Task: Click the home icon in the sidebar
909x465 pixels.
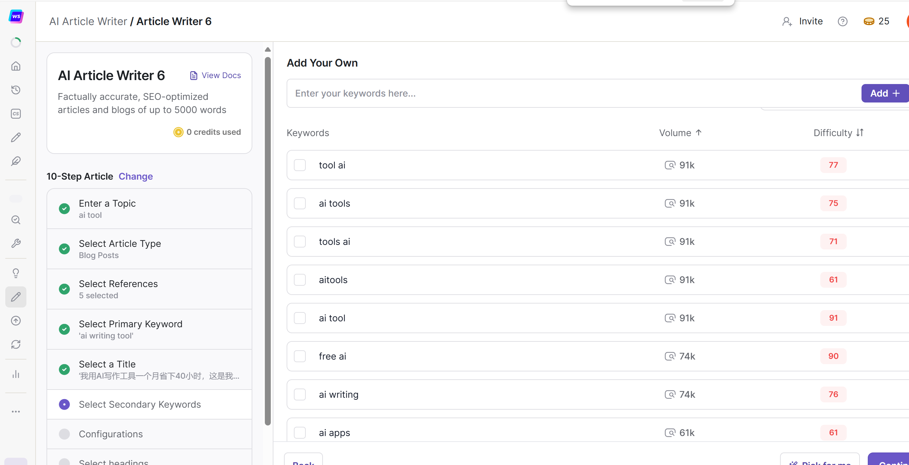Action: 16,66
